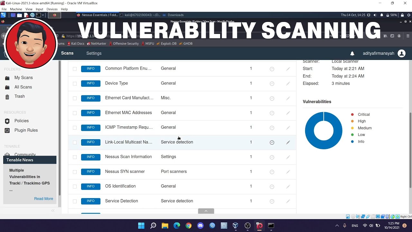The height and width of the screenshot is (232, 412).
Task: Click the Exploit-DB bookmark
Action: [166, 43]
